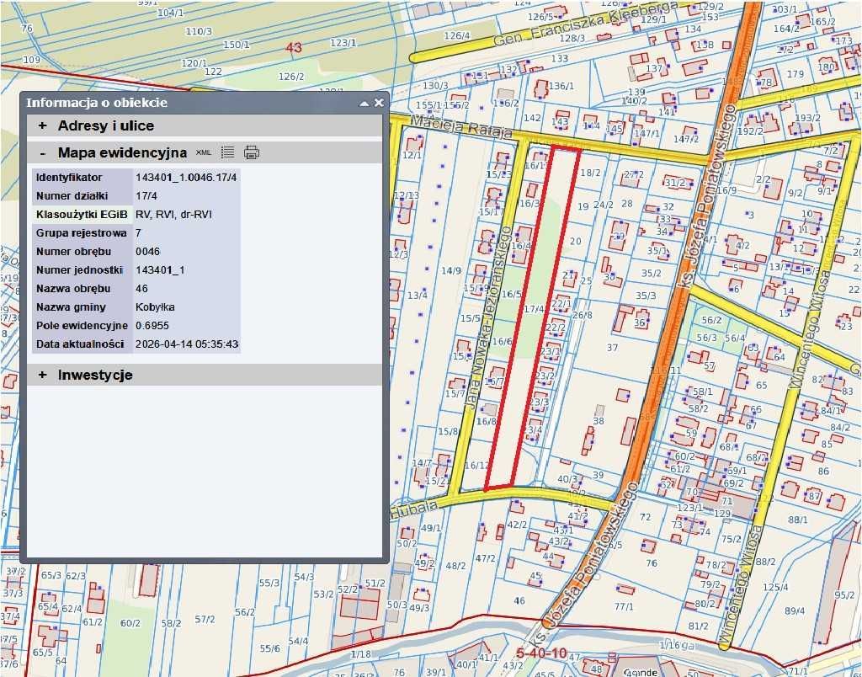Close the Informacja o obiekcie window
This screenshot has height=677, width=862.
click(379, 103)
